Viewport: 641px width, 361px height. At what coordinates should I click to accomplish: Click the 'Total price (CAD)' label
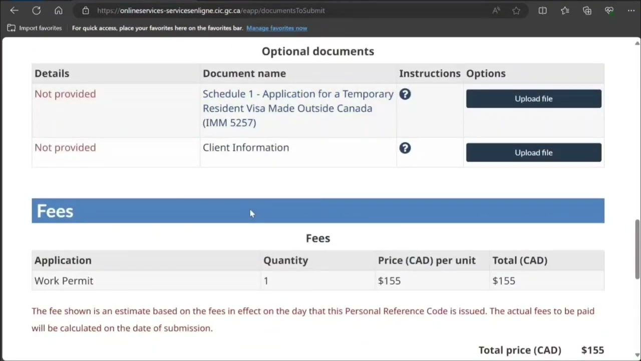click(520, 350)
